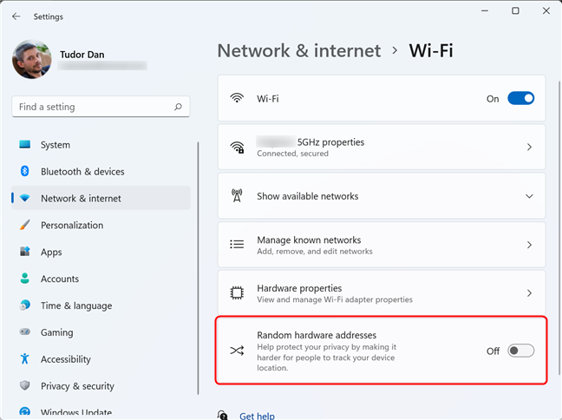Image resolution: width=562 pixels, height=420 pixels.
Task: Click the antenna tower icon
Action: 237,195
